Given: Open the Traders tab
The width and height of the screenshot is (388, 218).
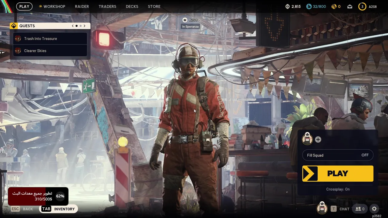Looking at the screenshot, I should tap(107, 6).
